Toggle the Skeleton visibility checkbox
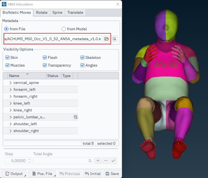 pyautogui.click(x=82, y=57)
